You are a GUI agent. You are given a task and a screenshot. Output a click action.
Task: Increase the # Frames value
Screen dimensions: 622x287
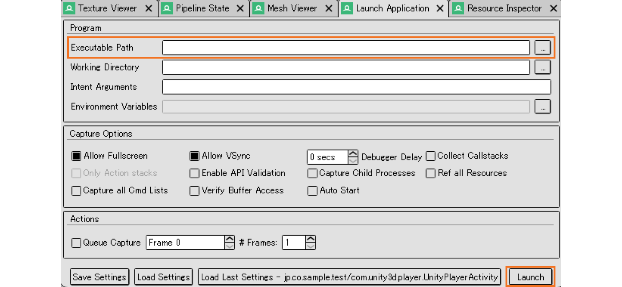pyautogui.click(x=311, y=240)
